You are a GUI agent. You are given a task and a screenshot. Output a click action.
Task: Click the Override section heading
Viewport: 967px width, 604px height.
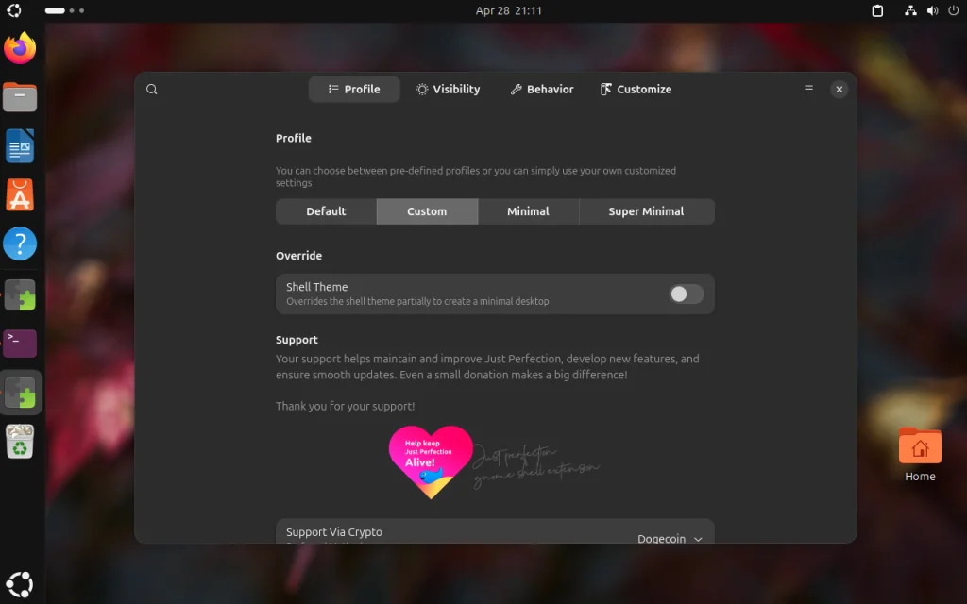299,256
